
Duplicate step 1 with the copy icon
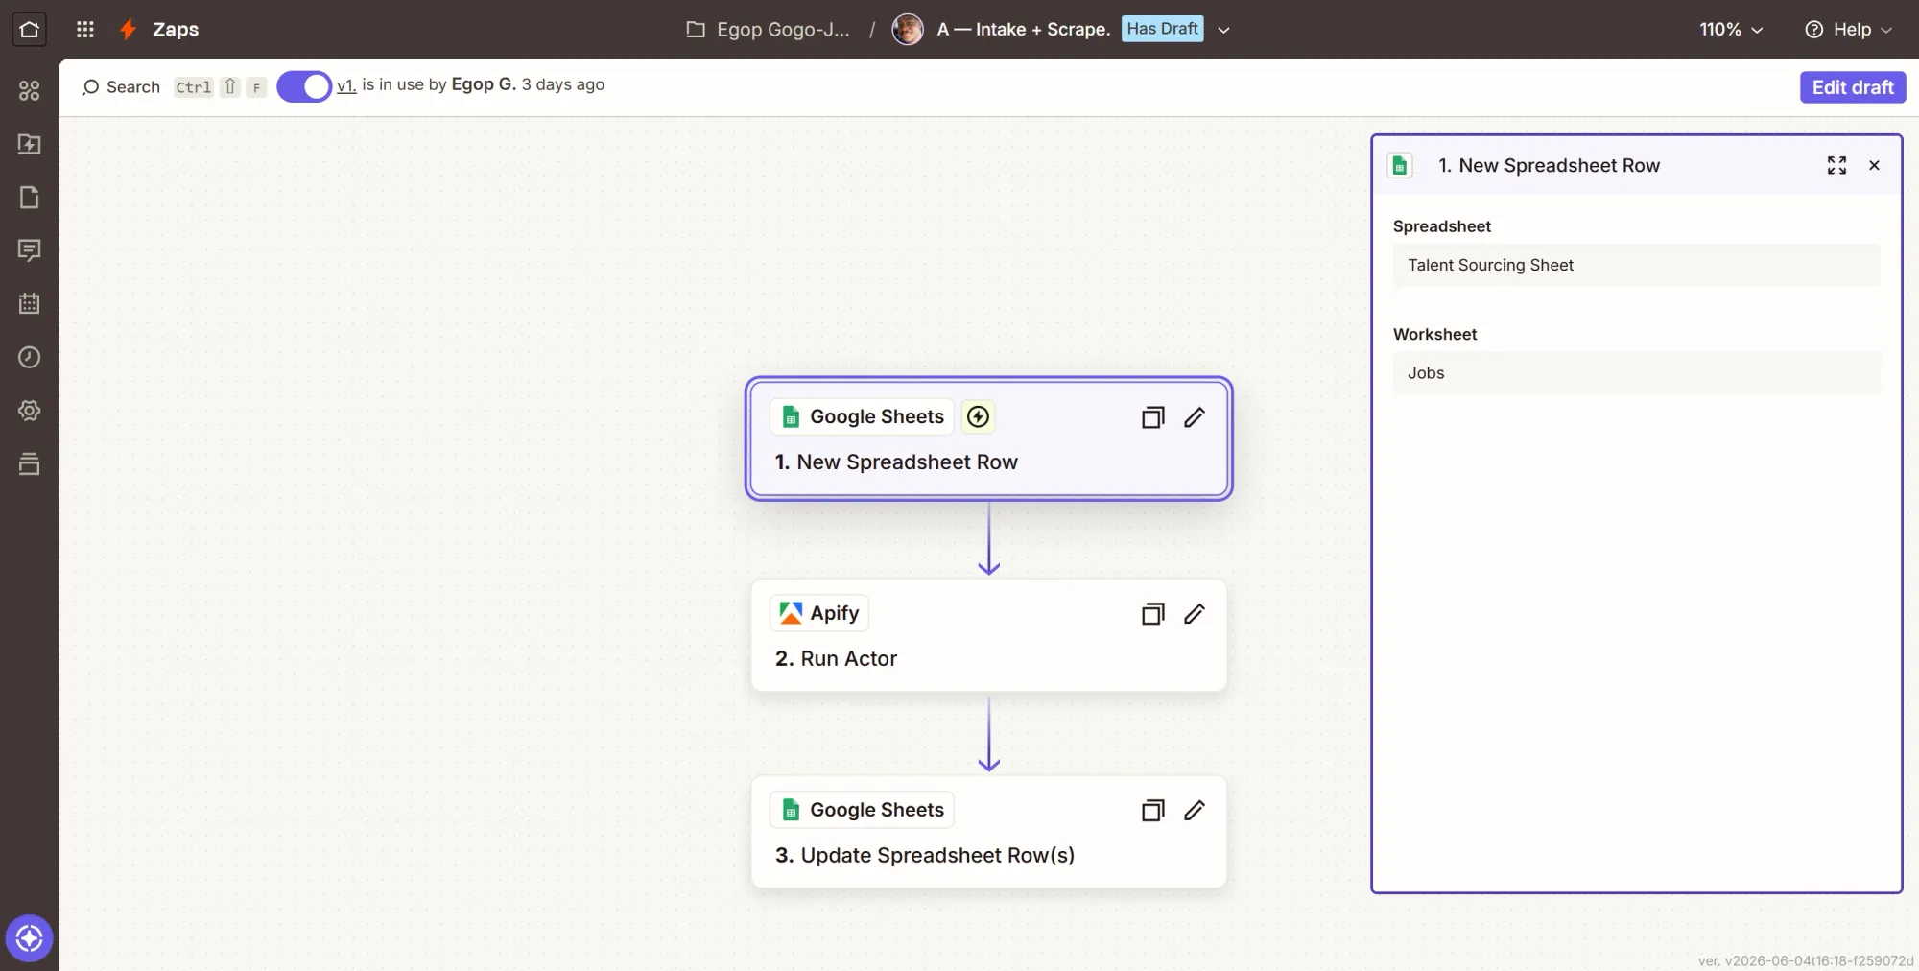click(x=1152, y=417)
